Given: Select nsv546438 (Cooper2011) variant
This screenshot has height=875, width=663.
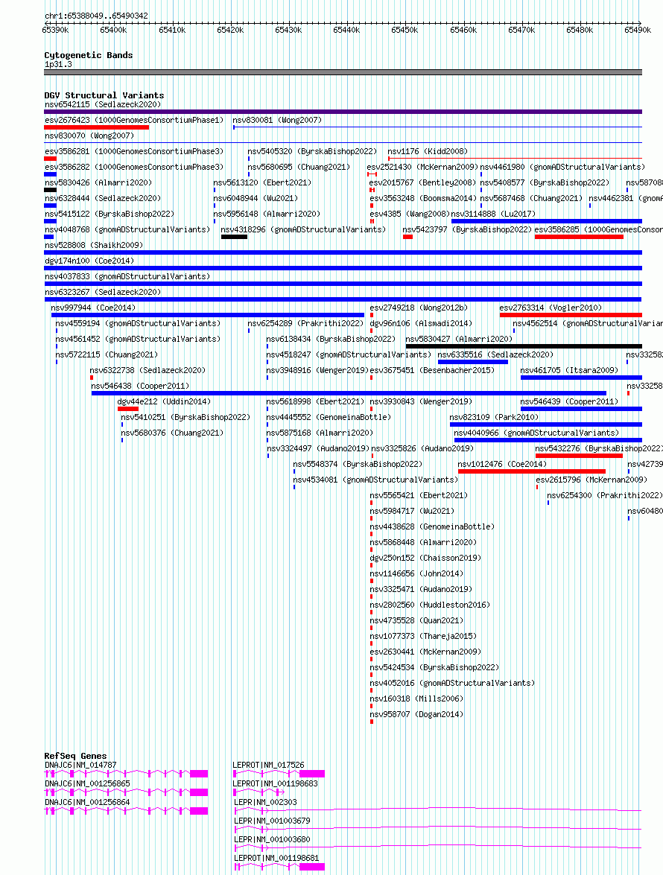Looking at the screenshot, I should (x=140, y=386).
